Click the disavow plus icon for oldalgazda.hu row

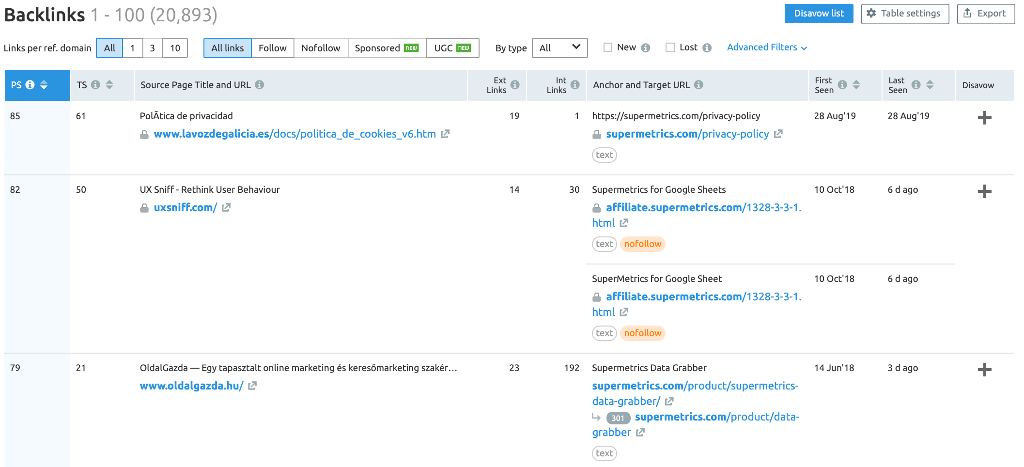984,370
